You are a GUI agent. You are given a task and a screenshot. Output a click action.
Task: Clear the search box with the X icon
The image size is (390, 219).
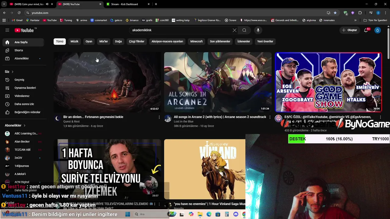[x=234, y=30]
